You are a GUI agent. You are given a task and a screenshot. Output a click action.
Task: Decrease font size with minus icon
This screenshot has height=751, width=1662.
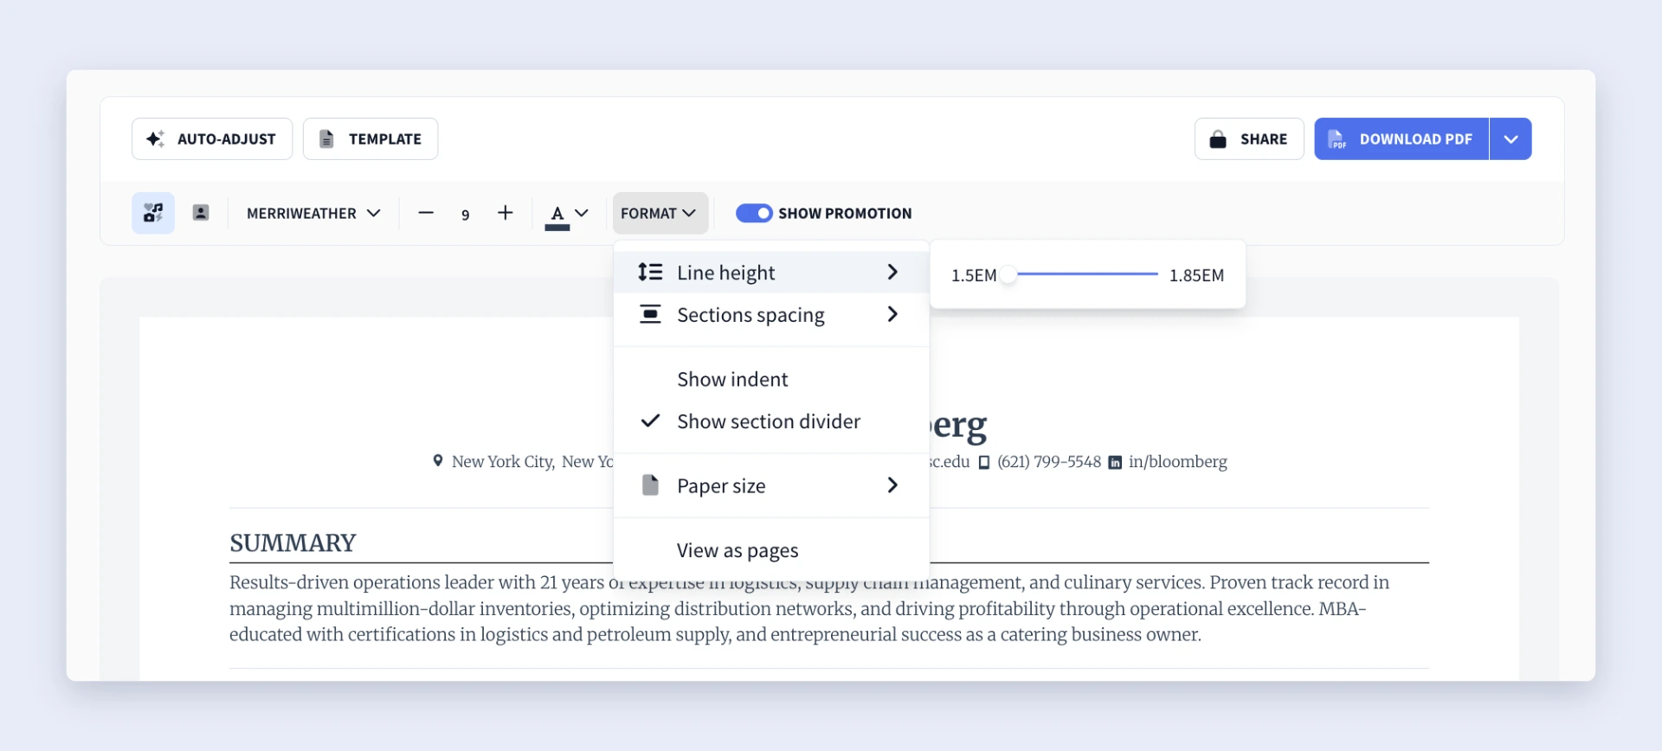click(x=426, y=213)
